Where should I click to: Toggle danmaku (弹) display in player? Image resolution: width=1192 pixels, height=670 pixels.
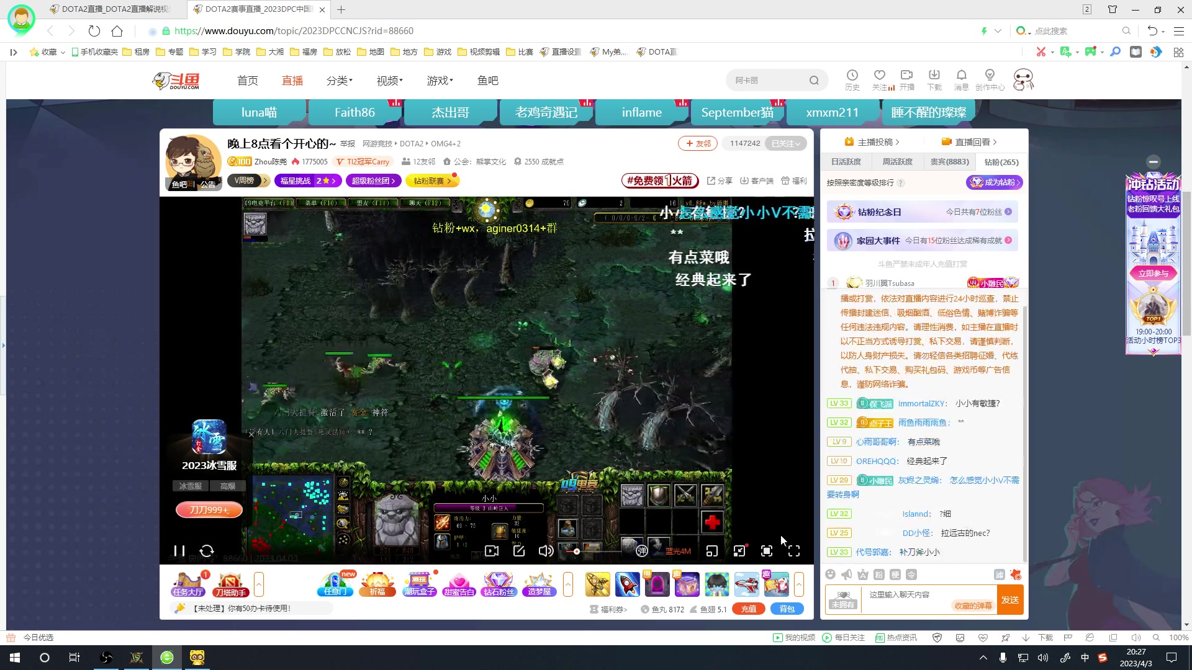tap(642, 551)
